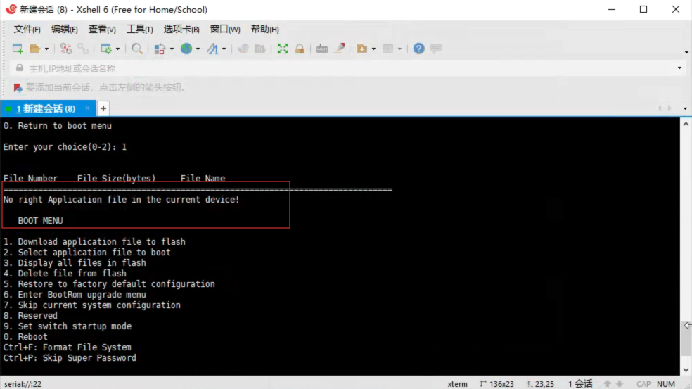Click the globe Encoding icon
692x389 pixels.
(186, 49)
